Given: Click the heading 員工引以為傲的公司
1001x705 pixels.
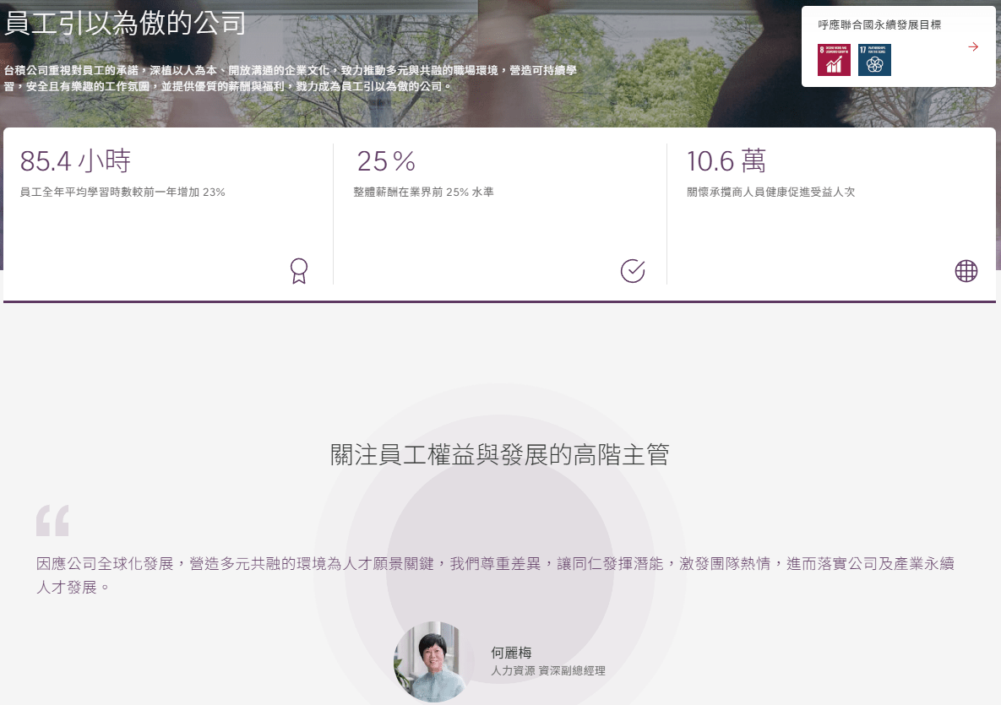Looking at the screenshot, I should tap(124, 23).
